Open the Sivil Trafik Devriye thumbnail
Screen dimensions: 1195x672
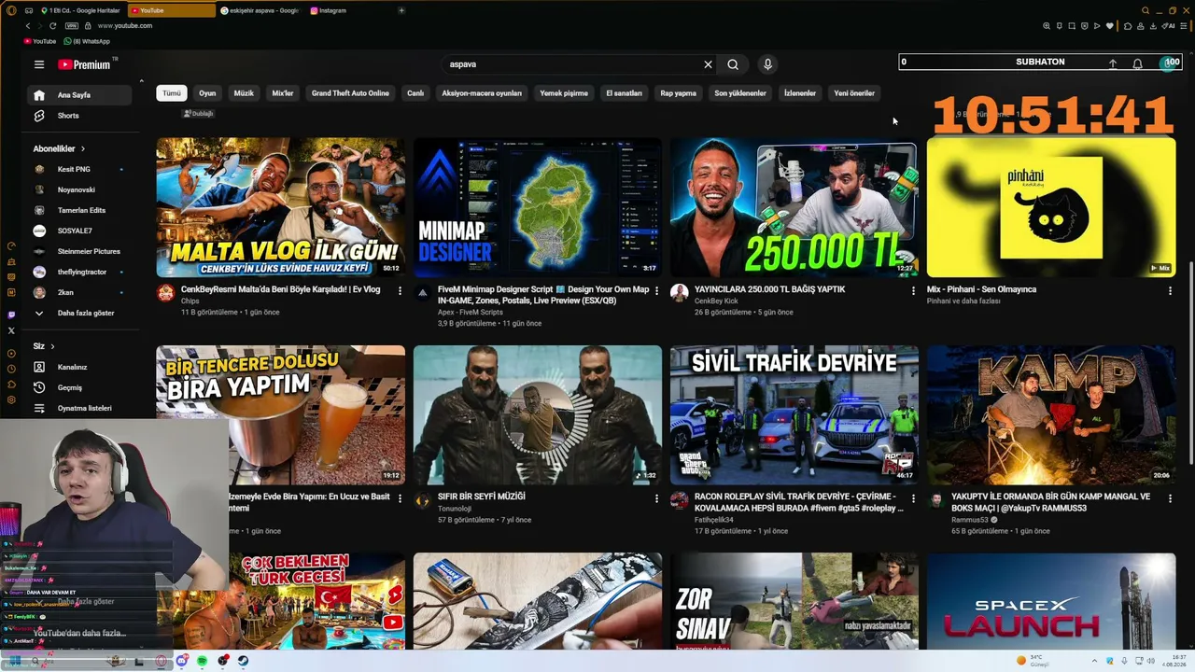point(794,415)
